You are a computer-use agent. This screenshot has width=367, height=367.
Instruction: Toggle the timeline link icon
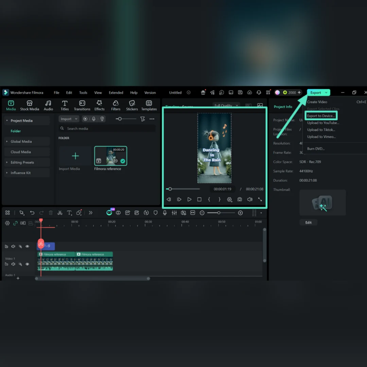[x=15, y=224]
